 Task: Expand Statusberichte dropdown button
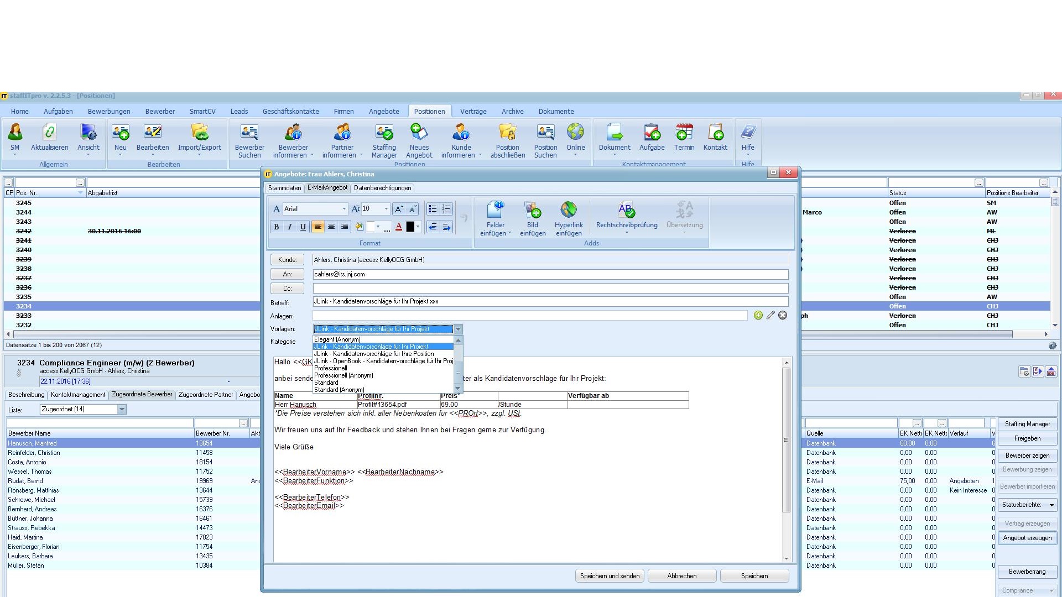tap(1028, 505)
